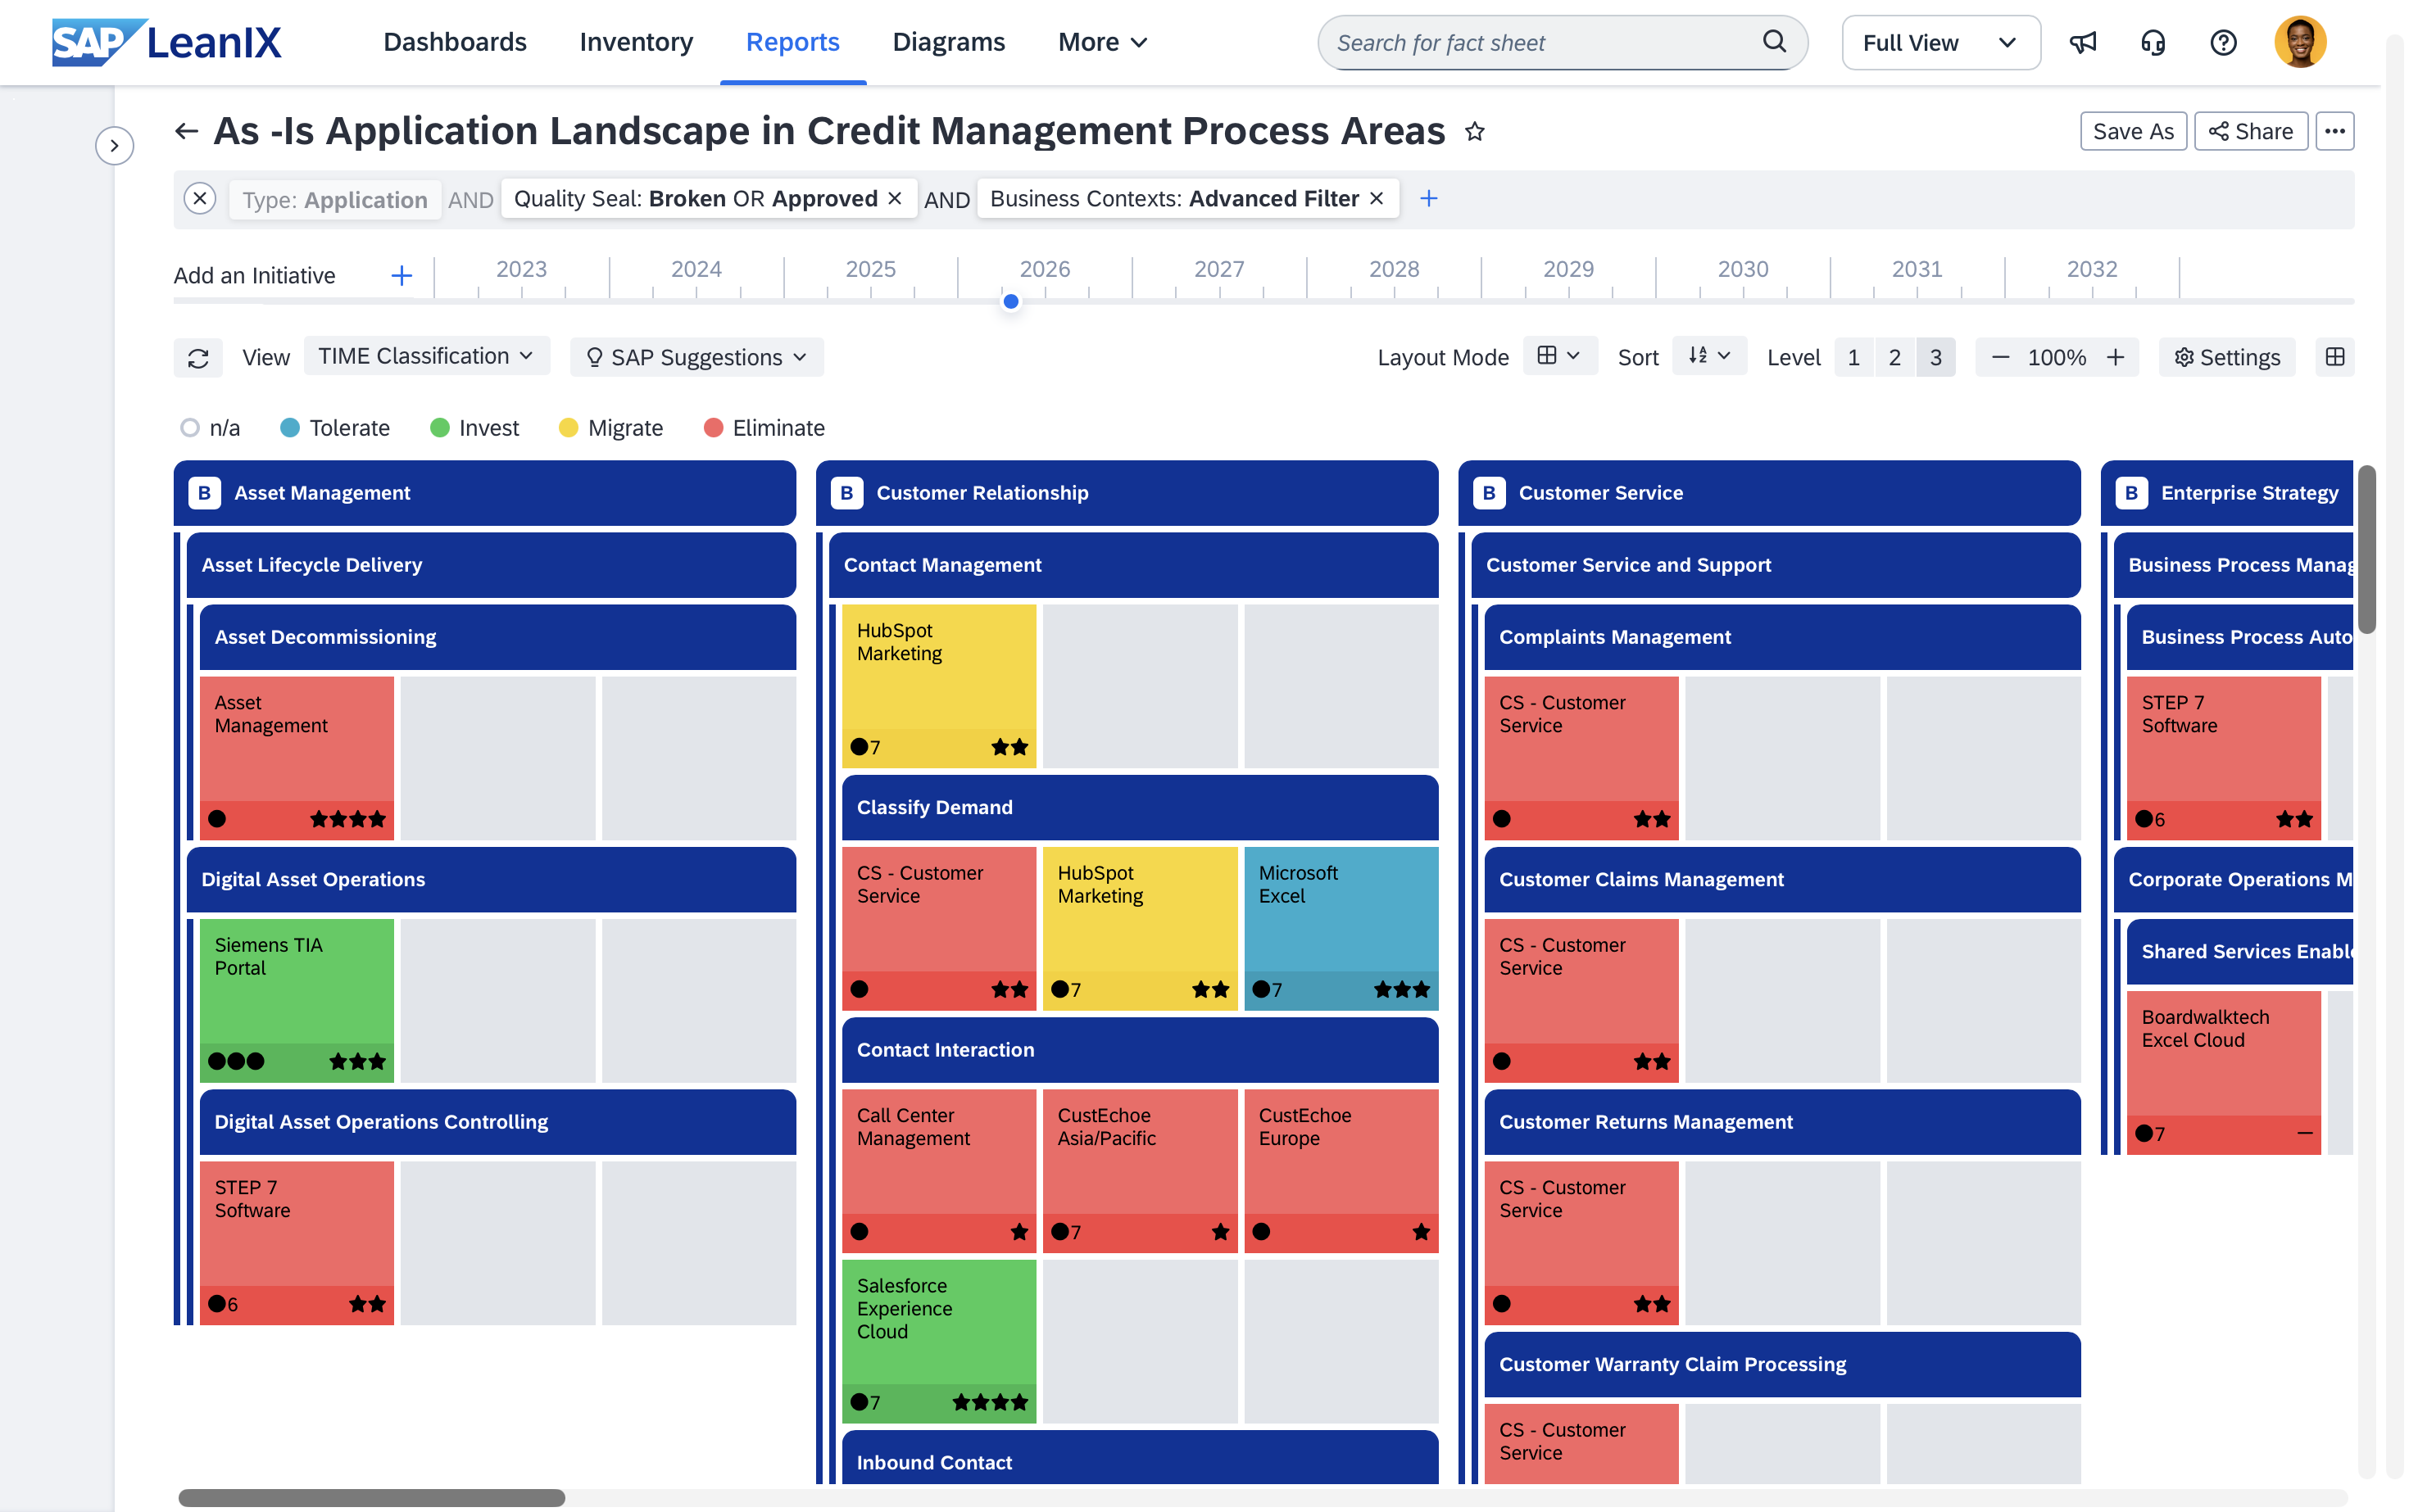Click the SAP LeanIX logo

coord(167,42)
